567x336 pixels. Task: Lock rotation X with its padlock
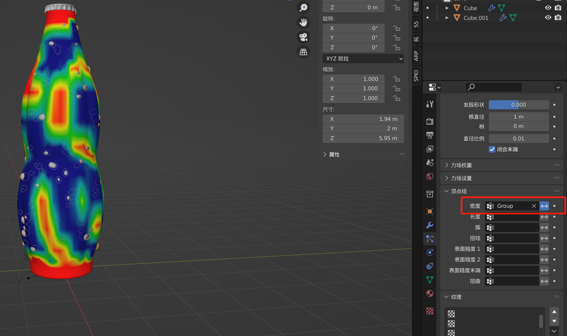[x=397, y=28]
